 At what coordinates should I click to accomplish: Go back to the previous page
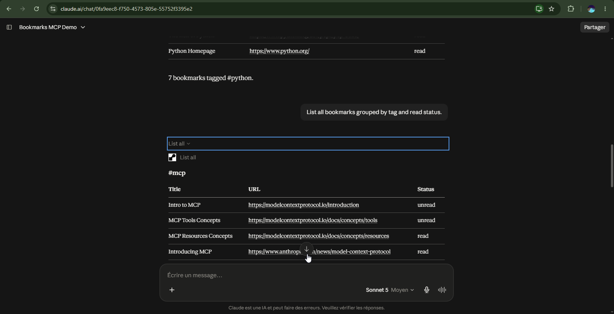[x=9, y=9]
